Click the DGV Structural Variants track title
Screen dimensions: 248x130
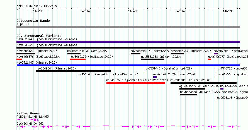coord(39,36)
